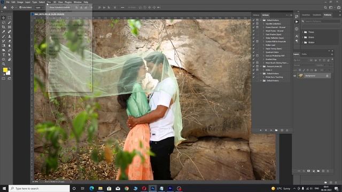This screenshot has width=342, height=192.
Task: Toggle checkmark for Wood Frame action
Action: pos(253,31)
